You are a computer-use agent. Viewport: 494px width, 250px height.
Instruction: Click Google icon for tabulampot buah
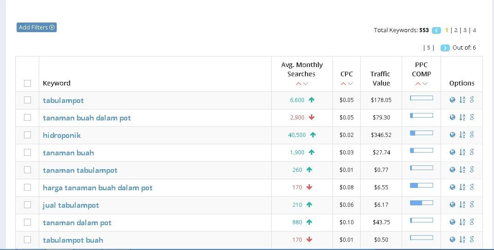pos(472,240)
